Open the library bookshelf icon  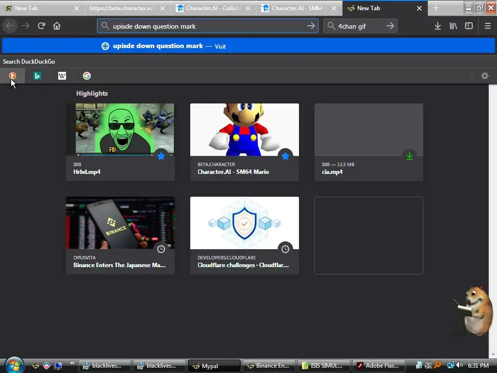pyautogui.click(x=453, y=26)
